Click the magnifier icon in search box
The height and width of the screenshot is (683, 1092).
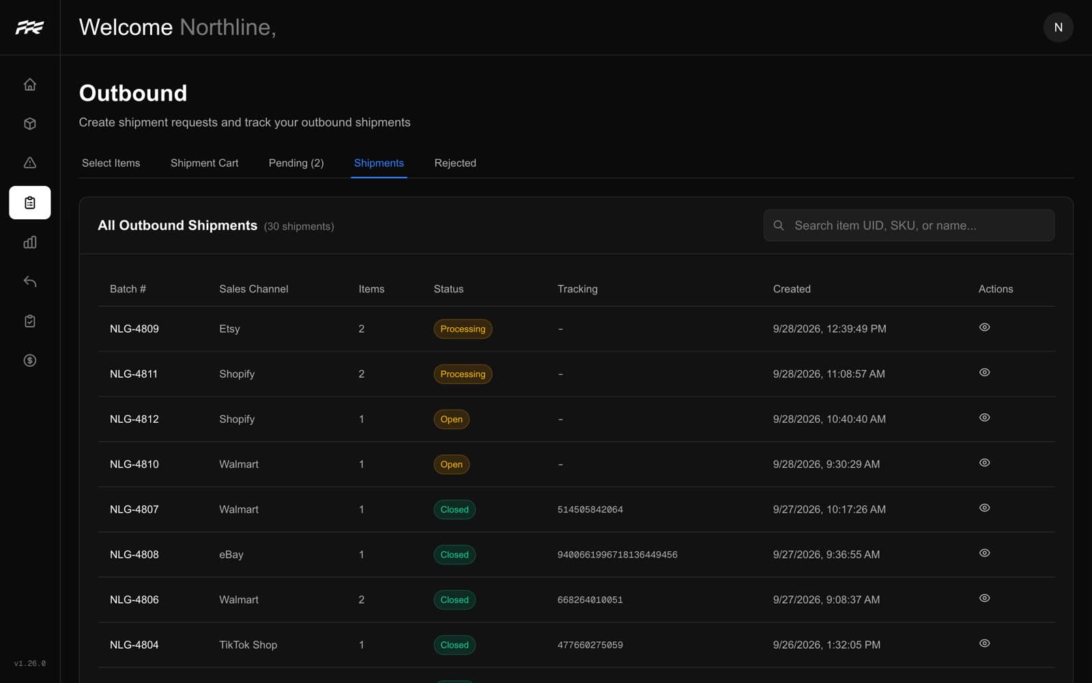click(779, 225)
